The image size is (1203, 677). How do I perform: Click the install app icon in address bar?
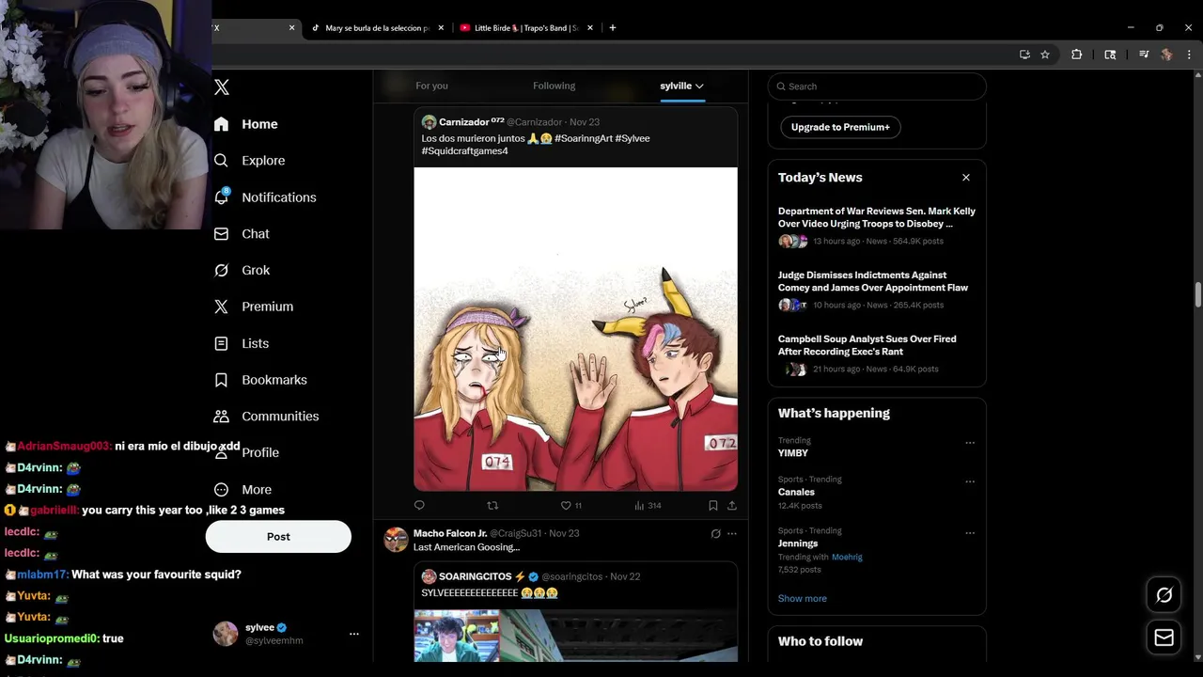pyautogui.click(x=1024, y=55)
